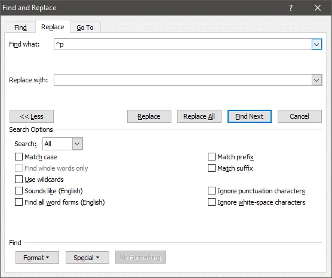Collapse options with the Less button

tap(32, 116)
